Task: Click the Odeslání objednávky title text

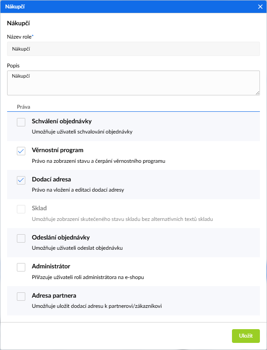Action: click(61, 237)
